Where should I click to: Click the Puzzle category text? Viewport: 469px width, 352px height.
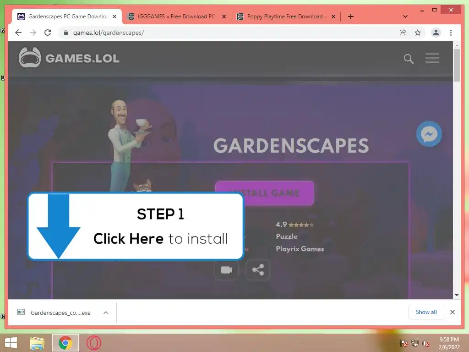287,236
